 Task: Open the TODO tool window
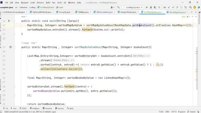coord(23,108)
